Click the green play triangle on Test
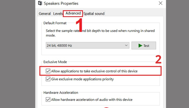The image size is (189, 108). tap(140, 46)
